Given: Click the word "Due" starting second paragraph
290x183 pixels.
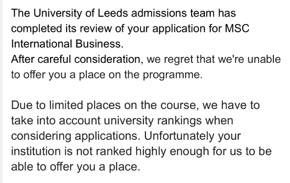Looking at the screenshot, I should click(22, 105).
